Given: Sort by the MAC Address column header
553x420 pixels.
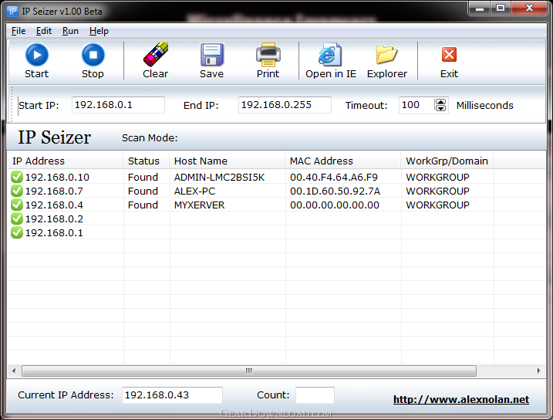Looking at the screenshot, I should (x=343, y=161).
